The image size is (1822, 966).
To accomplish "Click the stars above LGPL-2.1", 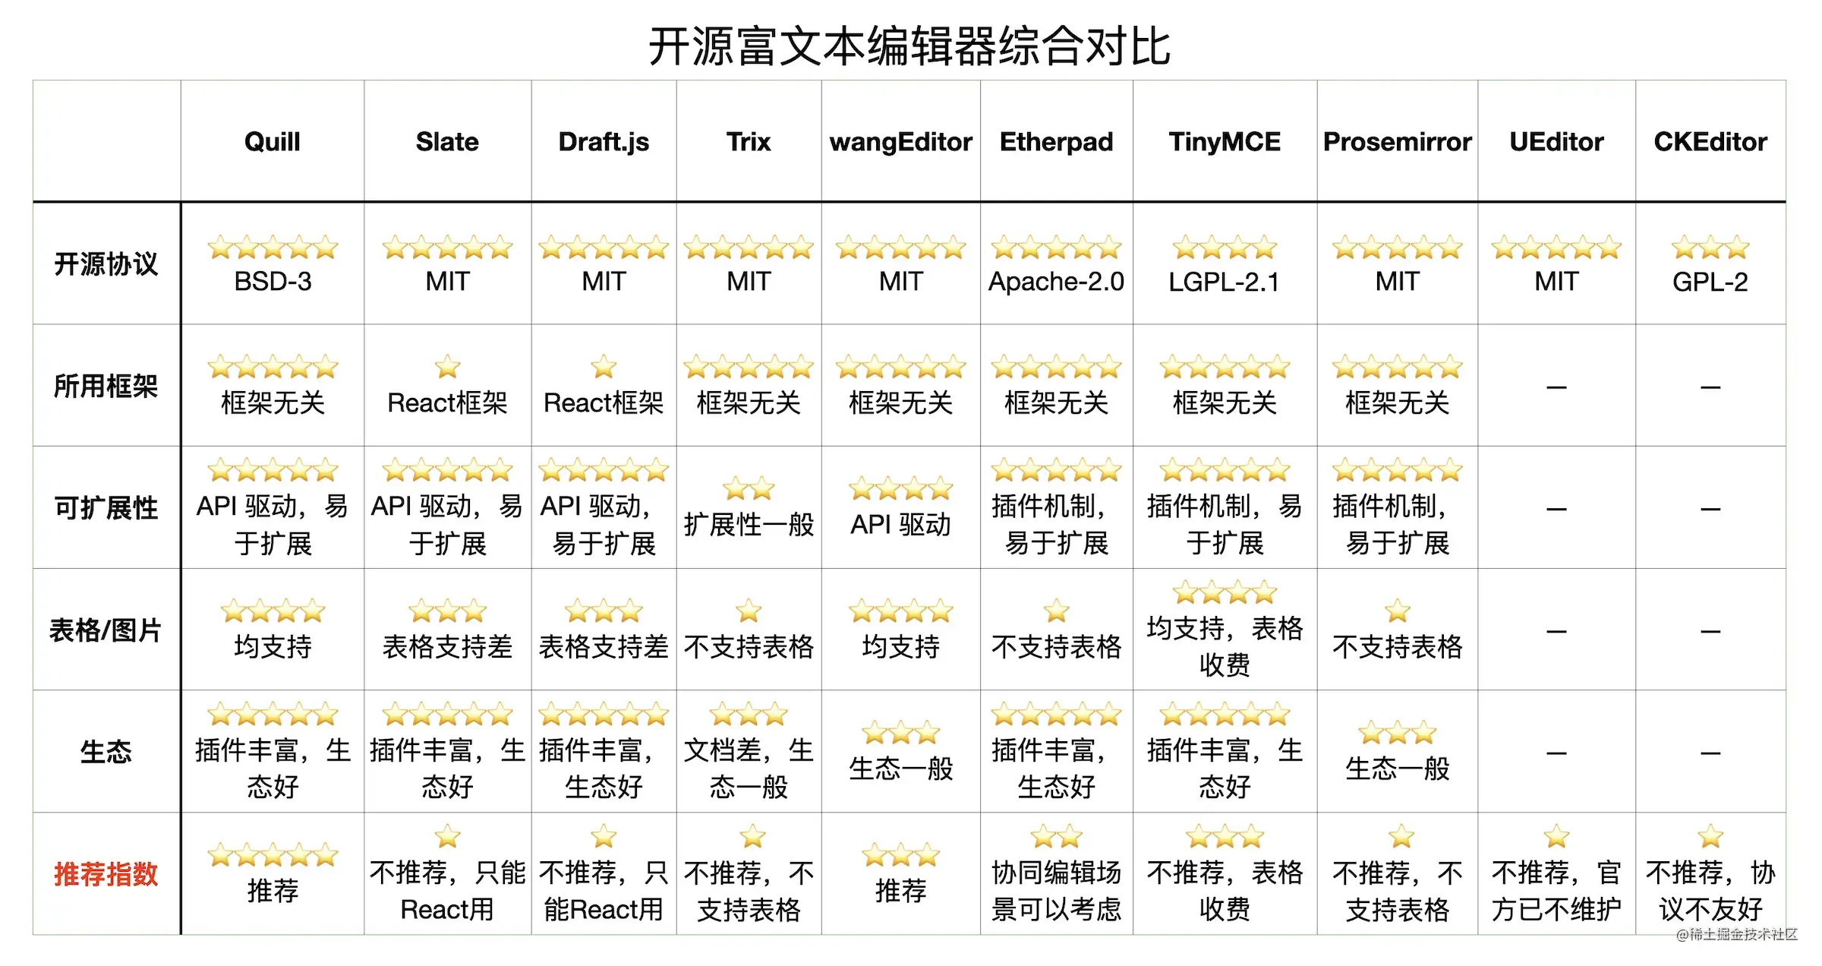I will click(x=1224, y=248).
